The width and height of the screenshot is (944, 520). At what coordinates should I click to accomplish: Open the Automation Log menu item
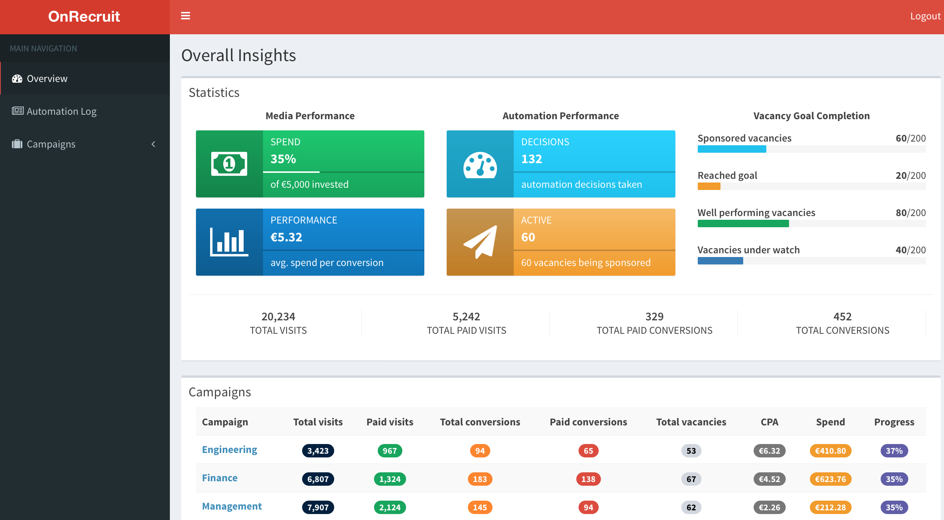point(61,111)
